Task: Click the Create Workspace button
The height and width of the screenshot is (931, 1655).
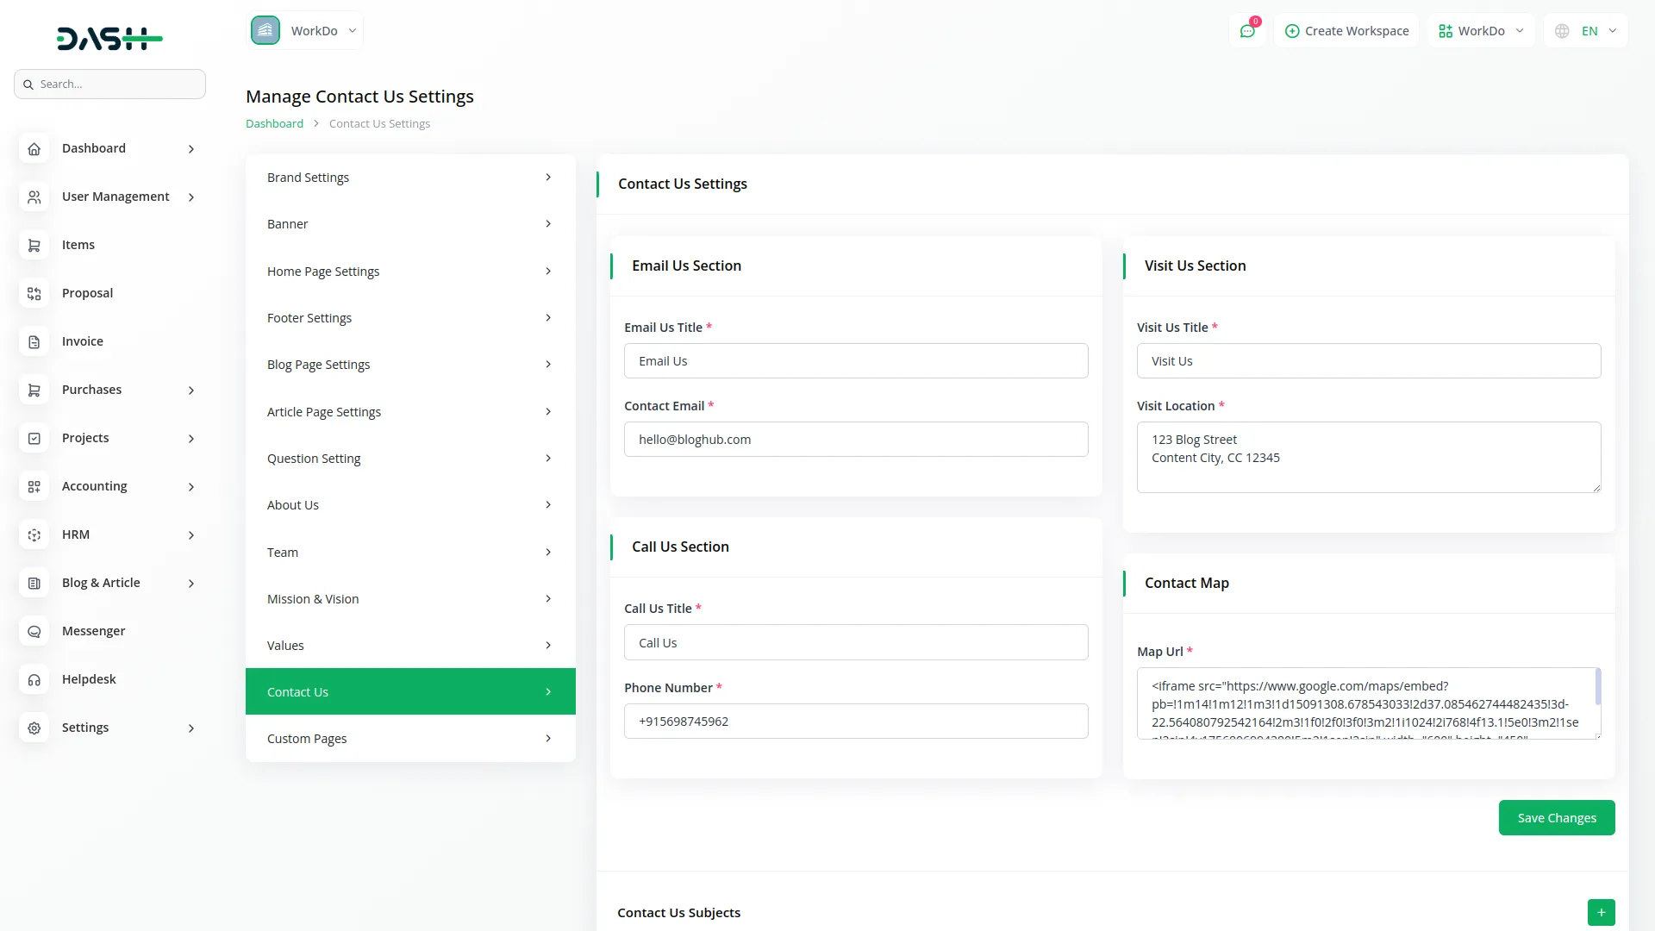Action: [x=1346, y=31]
